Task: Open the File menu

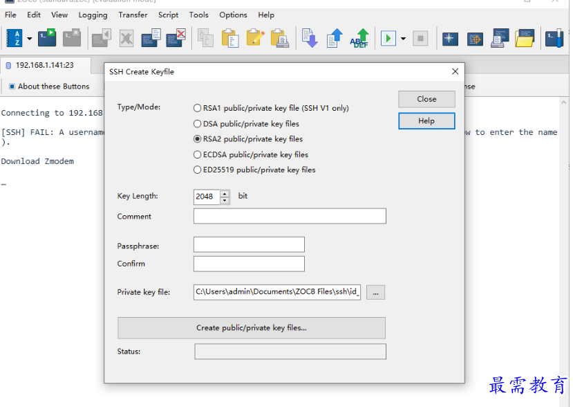Action: pyautogui.click(x=10, y=15)
